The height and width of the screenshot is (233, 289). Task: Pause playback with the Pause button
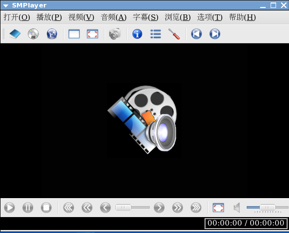[28, 208]
